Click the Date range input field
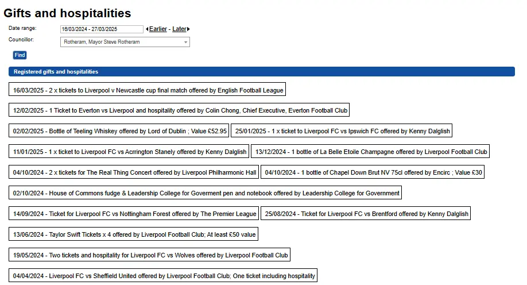 102,29
